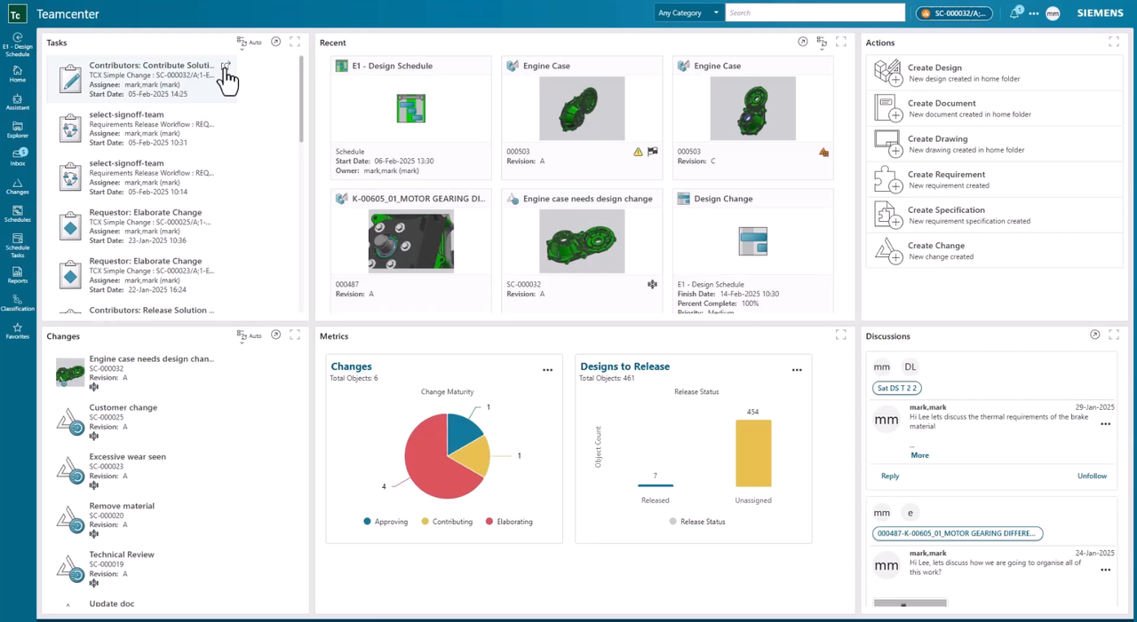Maximize the Changes tile
1137x622 pixels.
click(x=295, y=335)
